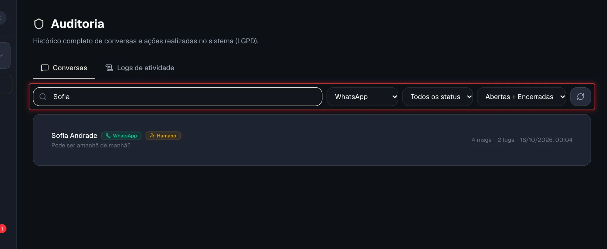Click the person icon in Humano badge
The image size is (607, 249).
pos(152,136)
